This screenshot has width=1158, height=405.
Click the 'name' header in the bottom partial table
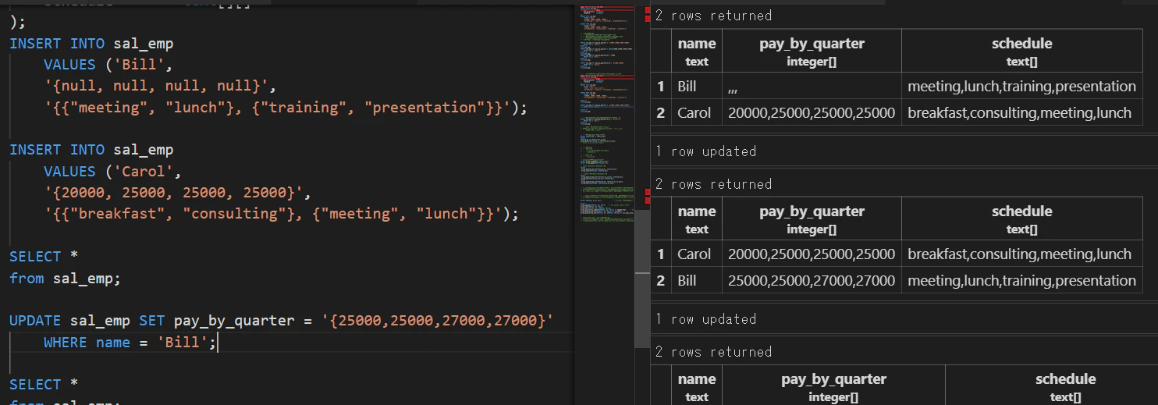pyautogui.click(x=697, y=385)
